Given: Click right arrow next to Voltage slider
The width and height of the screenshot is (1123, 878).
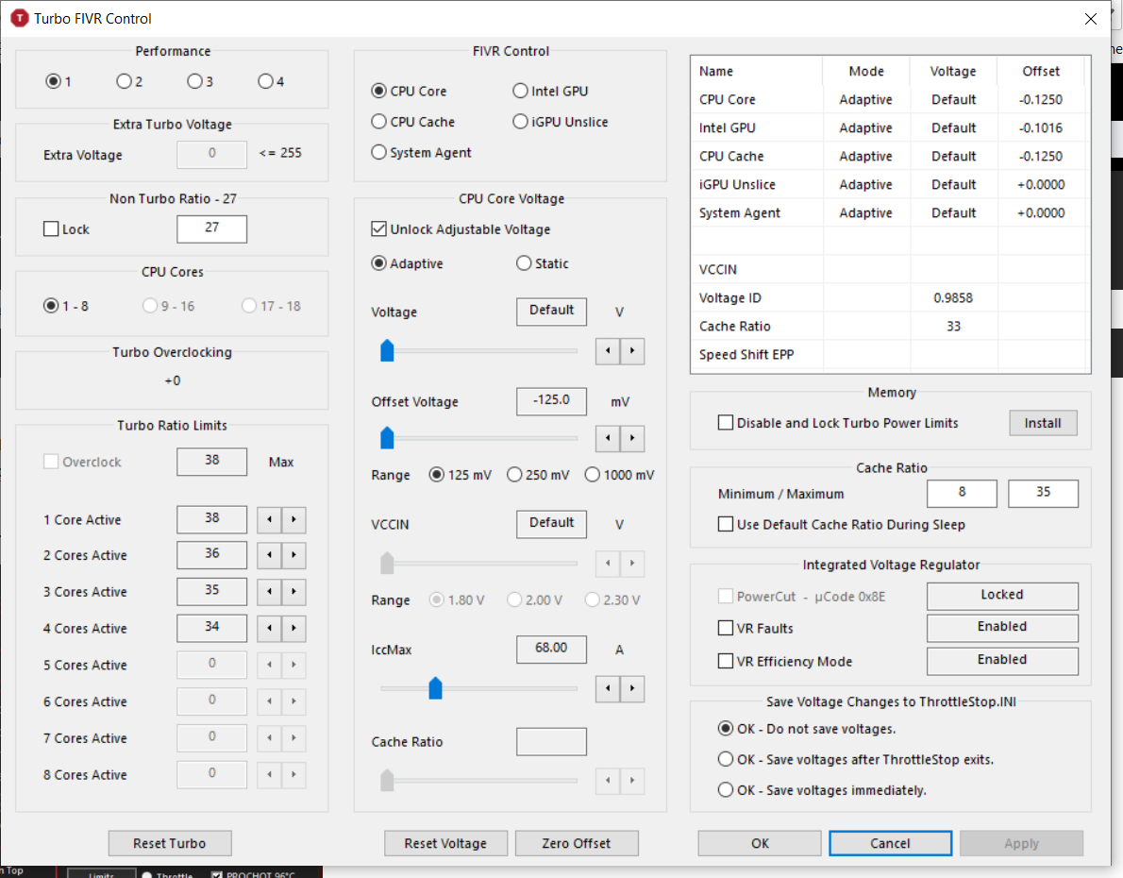Looking at the screenshot, I should click(x=631, y=350).
